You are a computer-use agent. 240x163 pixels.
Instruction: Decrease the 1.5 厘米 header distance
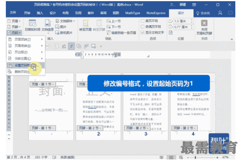click(x=192, y=22)
